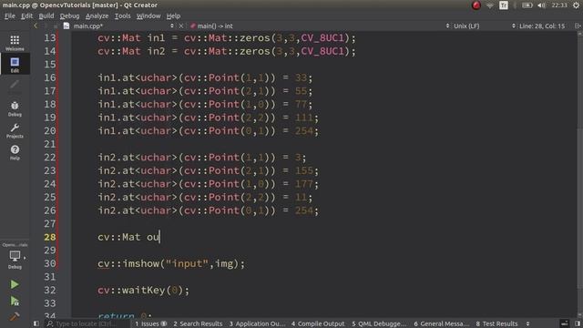Focus the Type to locate field
583x328 pixels.
(87, 324)
